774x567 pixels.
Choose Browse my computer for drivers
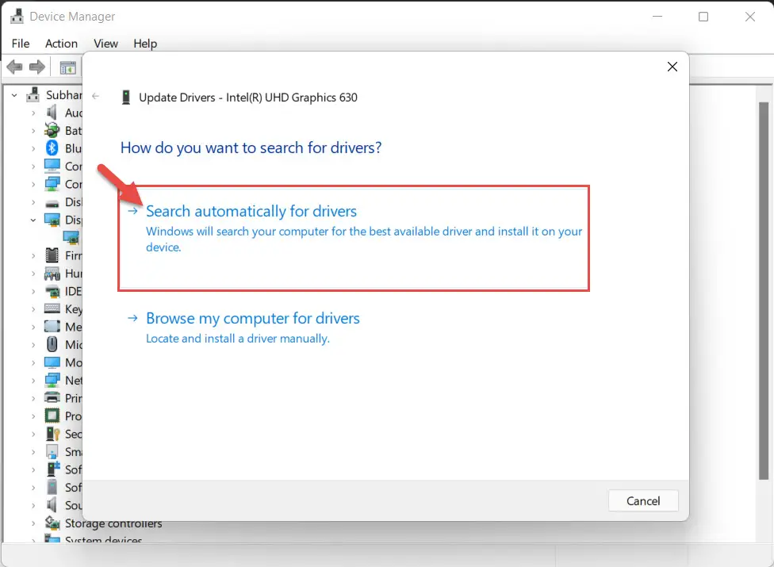pos(253,318)
